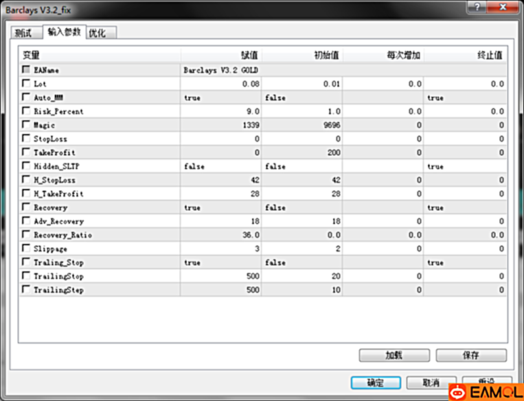524x401 pixels.
Task: Click the 变量 column header
Action: (x=100, y=55)
